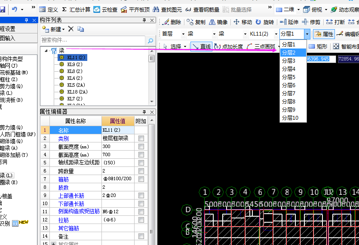Click the Undo arrow icon

(x=15, y=9)
